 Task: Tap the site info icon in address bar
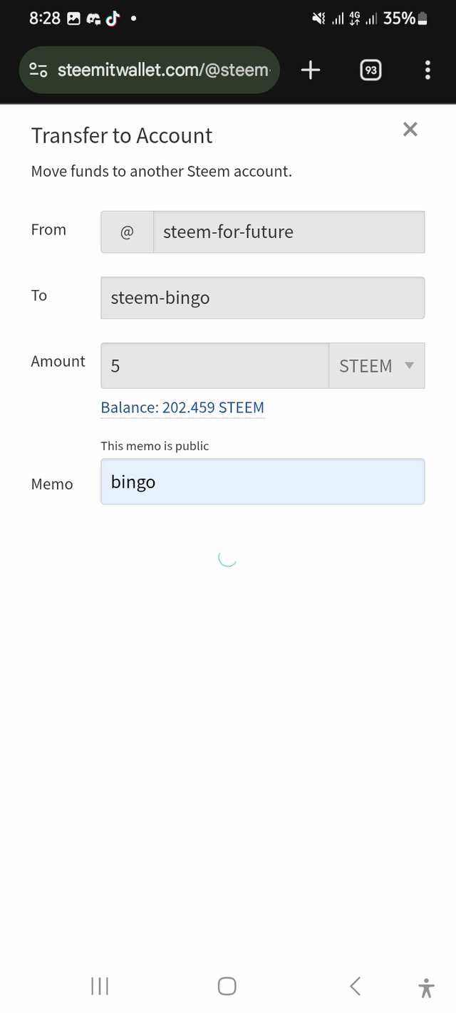(38, 70)
